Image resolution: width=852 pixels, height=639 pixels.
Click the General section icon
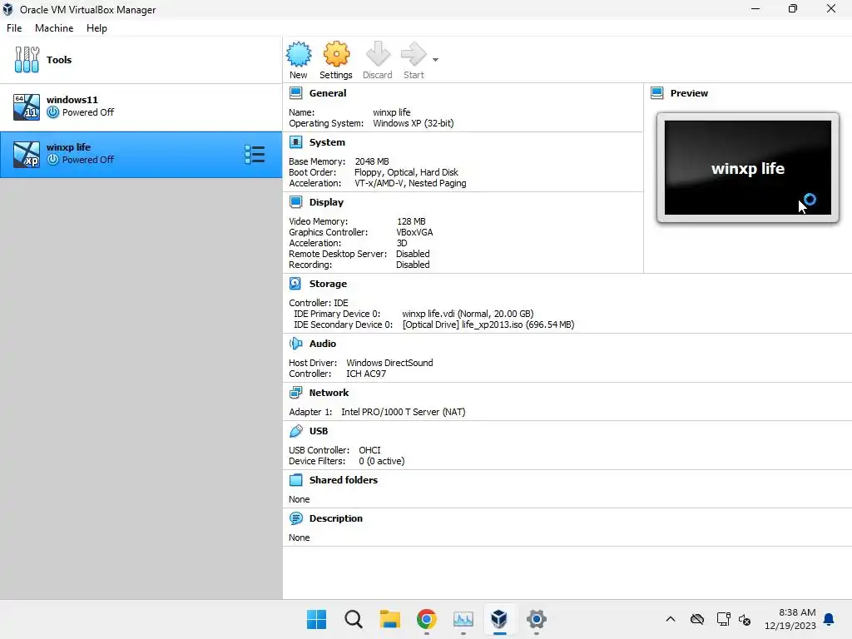coord(295,93)
